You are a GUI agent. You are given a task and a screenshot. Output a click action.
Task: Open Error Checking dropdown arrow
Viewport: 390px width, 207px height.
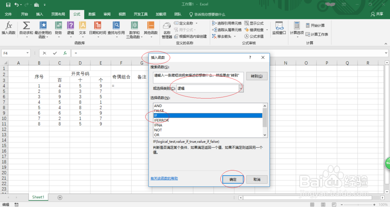tap(267, 30)
